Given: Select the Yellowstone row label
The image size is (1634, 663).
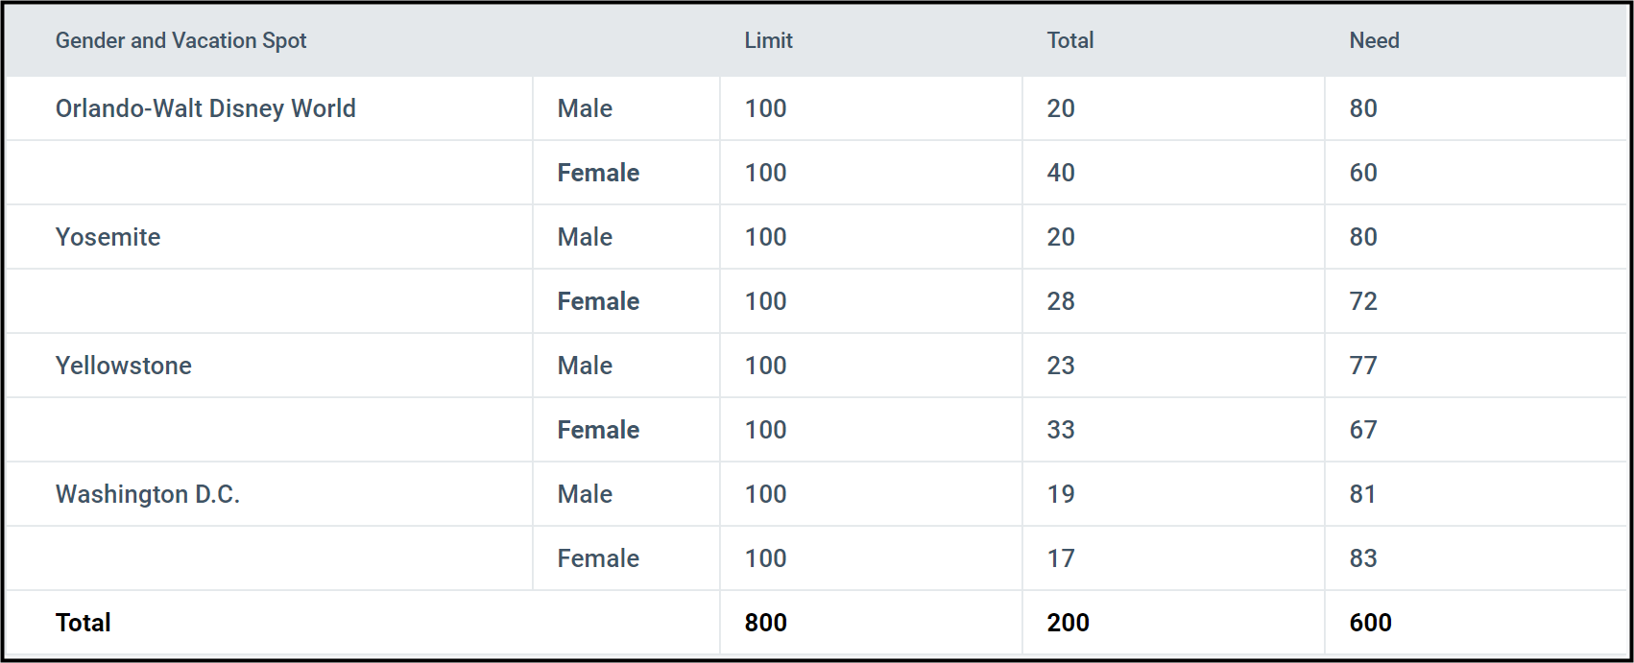Looking at the screenshot, I should (x=123, y=366).
